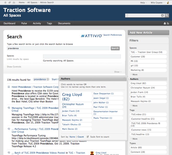
Task: Open the Help dropdown menu
Action: pyautogui.click(x=144, y=3)
